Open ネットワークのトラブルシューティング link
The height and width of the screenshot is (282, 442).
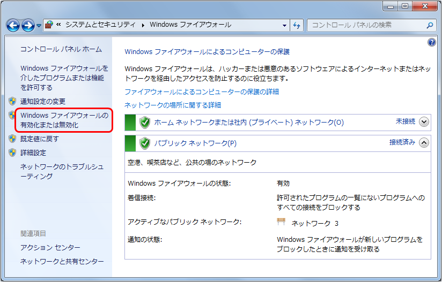pyautogui.click(x=62, y=172)
